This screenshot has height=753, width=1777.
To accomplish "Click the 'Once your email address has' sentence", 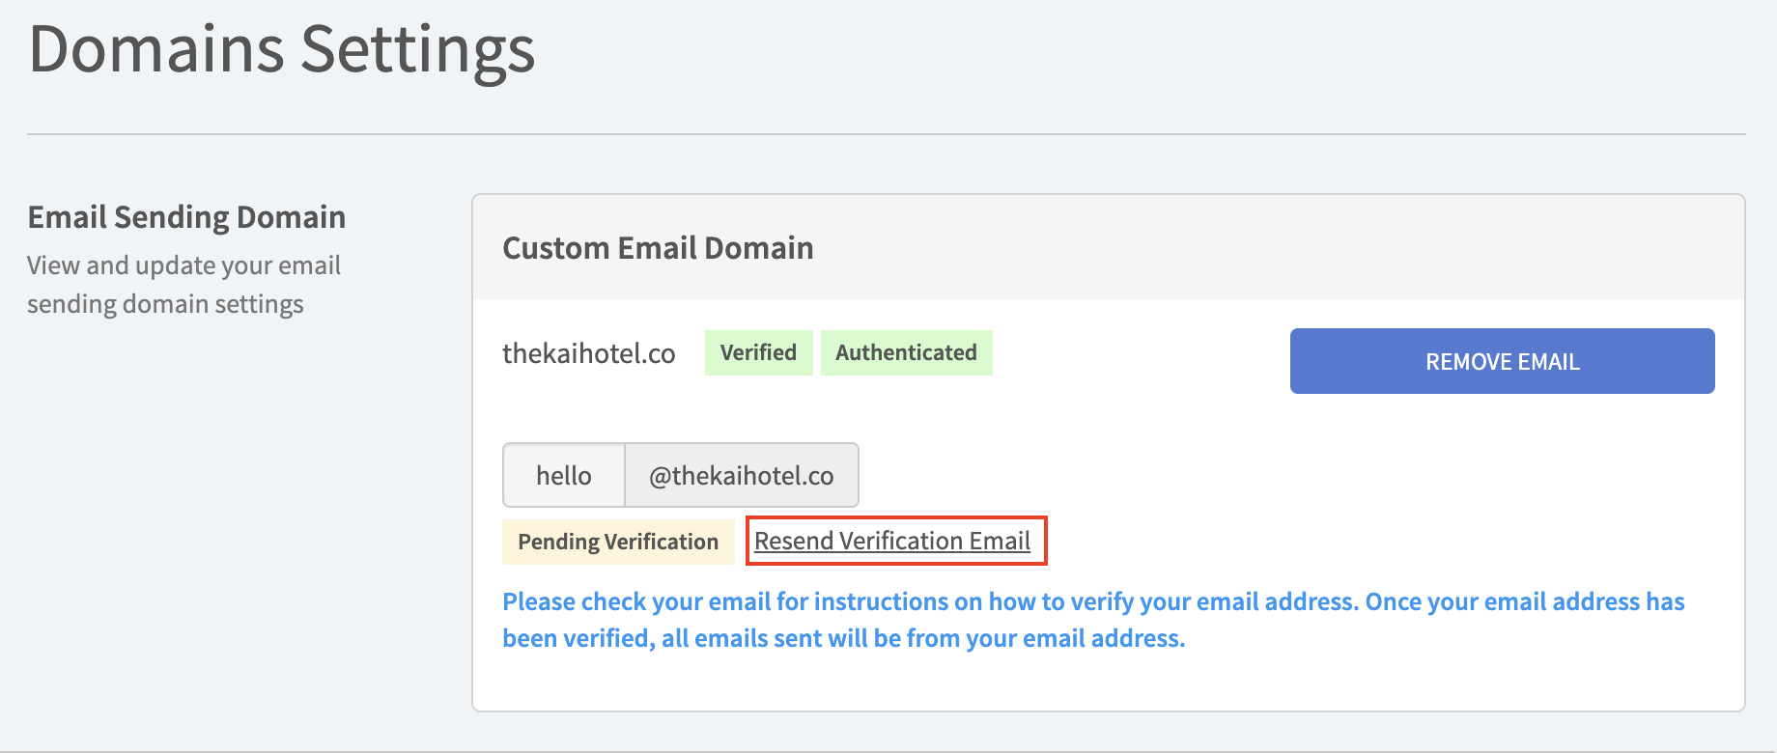I will 1524,601.
